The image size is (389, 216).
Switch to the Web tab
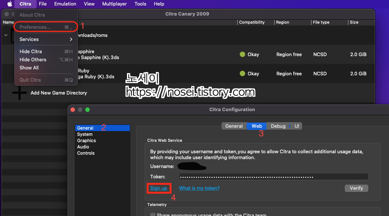[x=257, y=126]
